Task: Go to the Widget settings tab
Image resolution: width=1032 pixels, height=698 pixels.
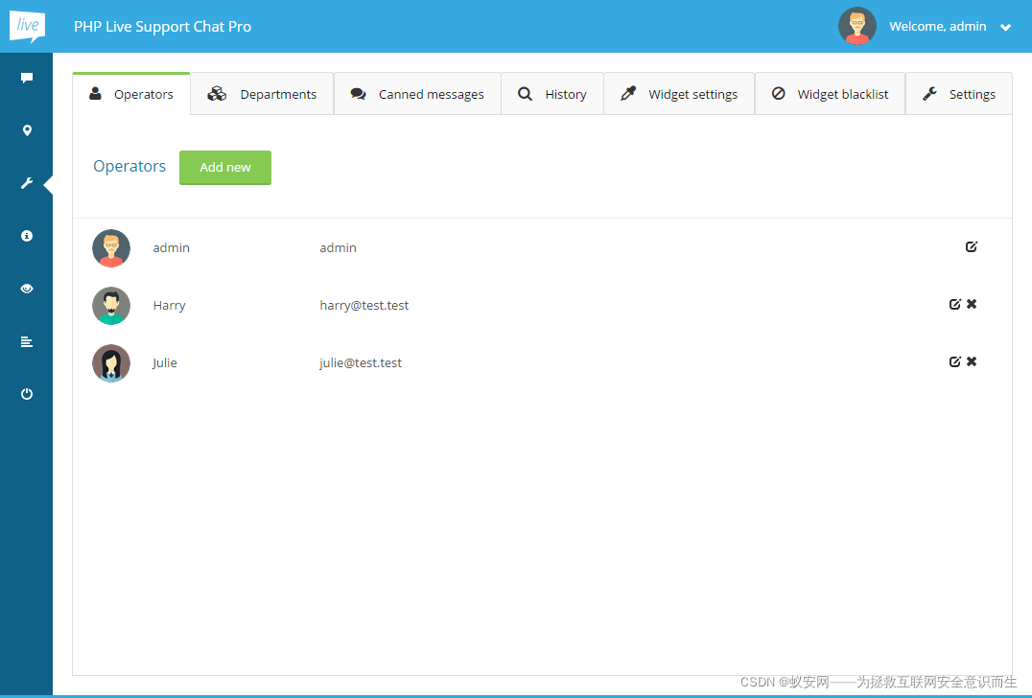Action: pos(679,94)
